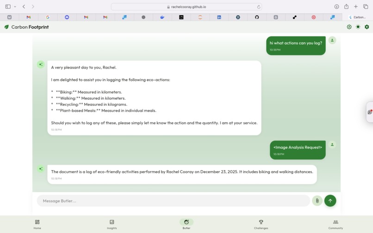This screenshot has width=373, height=233.
Task: Open the achievements badge icon in header
Action: pyautogui.click(x=349, y=27)
